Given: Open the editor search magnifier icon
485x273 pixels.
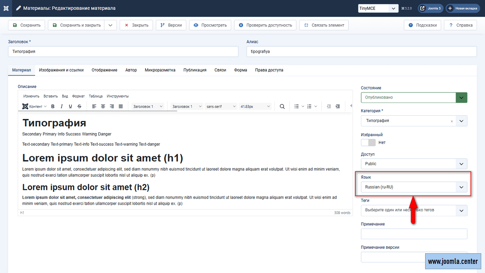Looking at the screenshot, I should 282,107.
